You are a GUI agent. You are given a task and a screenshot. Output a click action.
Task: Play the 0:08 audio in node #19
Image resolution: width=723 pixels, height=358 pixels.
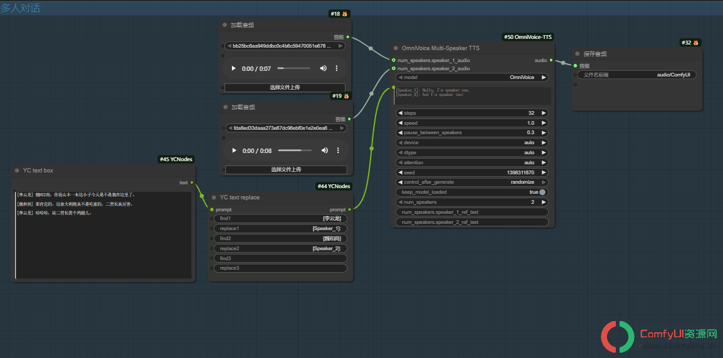[235, 150]
